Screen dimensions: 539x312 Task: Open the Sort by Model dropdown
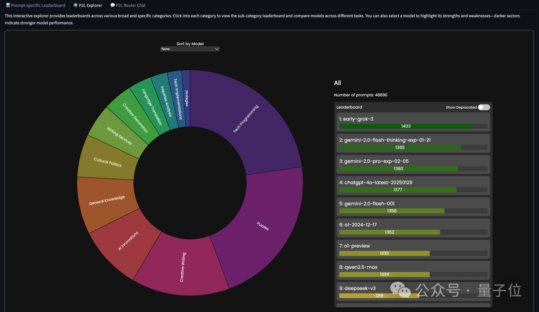point(190,49)
